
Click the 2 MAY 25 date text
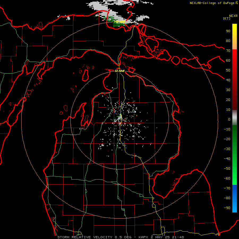(x=160, y=237)
